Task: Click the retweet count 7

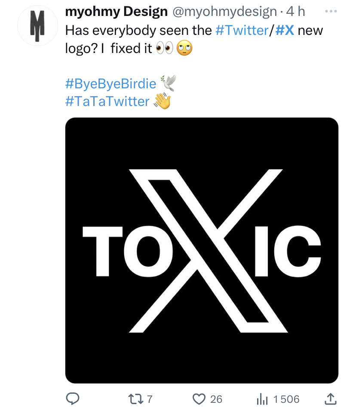Action: point(150,399)
